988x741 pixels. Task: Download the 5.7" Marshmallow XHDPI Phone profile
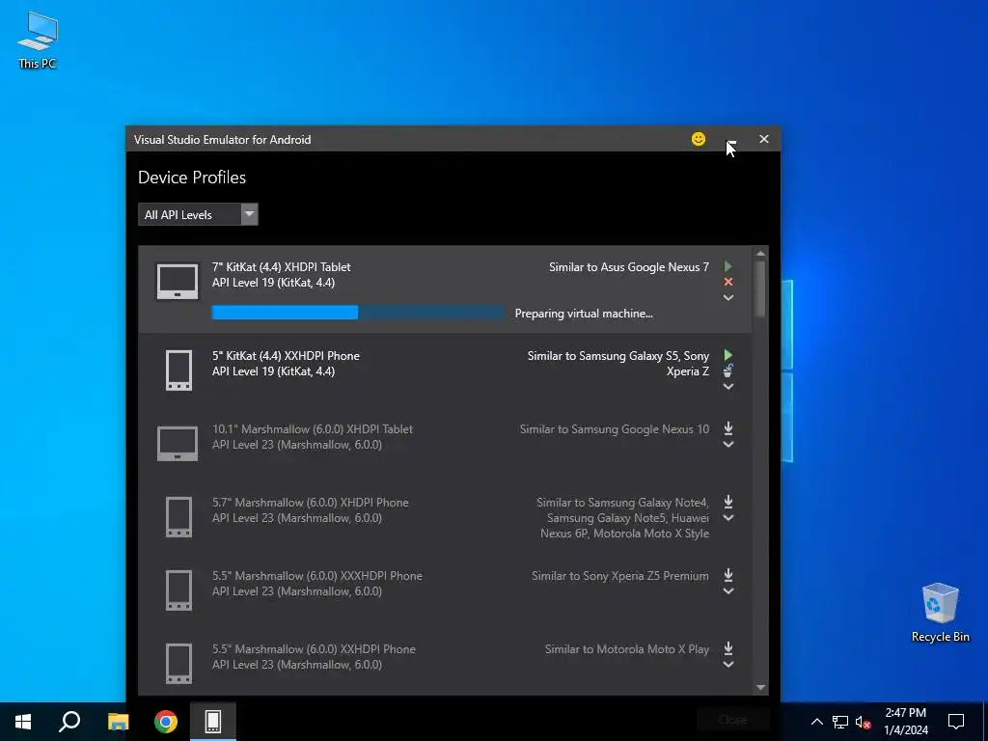[x=727, y=502]
